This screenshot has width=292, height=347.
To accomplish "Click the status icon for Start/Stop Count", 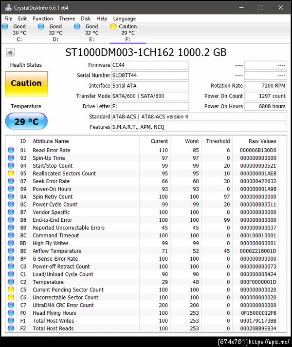I will 11,166.
